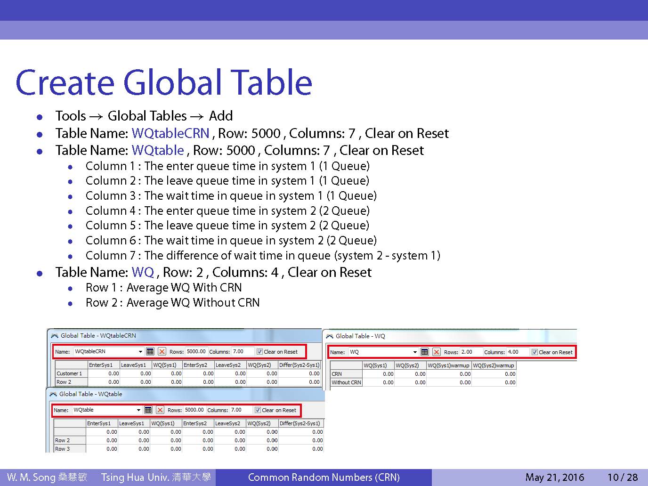The width and height of the screenshot is (648, 486).
Task: Click the red X delete icon in the WQ window
Action: [437, 352]
